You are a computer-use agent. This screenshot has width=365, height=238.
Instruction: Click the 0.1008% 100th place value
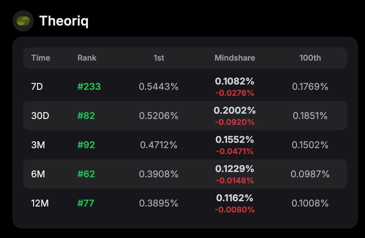(x=310, y=203)
